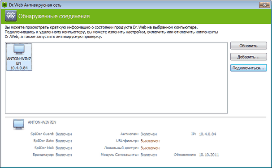
Task: Click the SpIDer Gate label
Action: point(44,141)
